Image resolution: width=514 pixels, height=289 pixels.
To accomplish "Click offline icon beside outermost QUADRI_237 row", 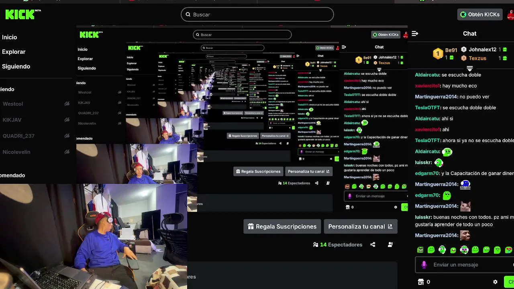I will 67,136.
